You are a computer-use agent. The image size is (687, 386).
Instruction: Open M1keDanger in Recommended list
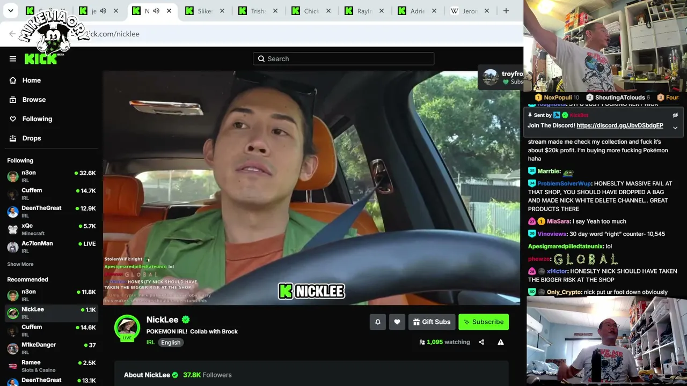pos(52,348)
